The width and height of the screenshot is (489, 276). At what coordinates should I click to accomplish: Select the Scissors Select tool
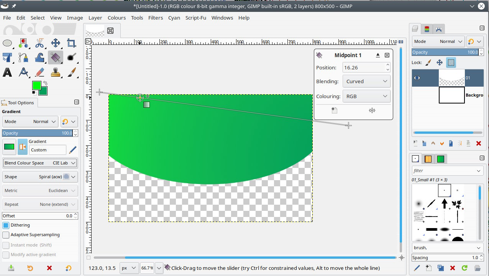click(x=39, y=43)
